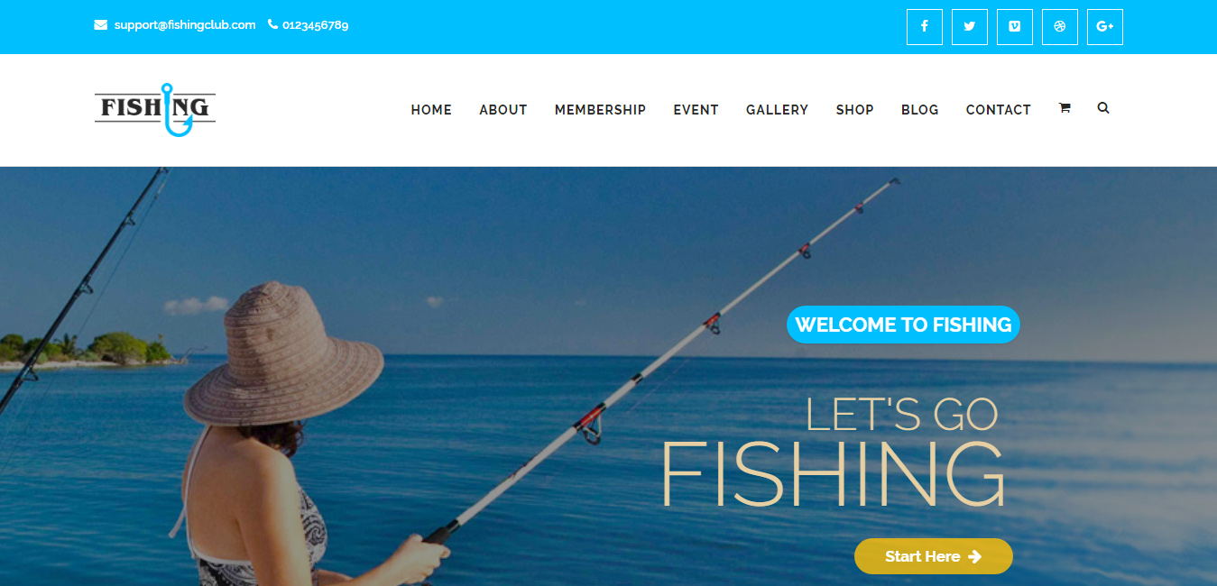This screenshot has width=1217, height=586.
Task: Click the envelope email icon
Action: click(x=101, y=25)
